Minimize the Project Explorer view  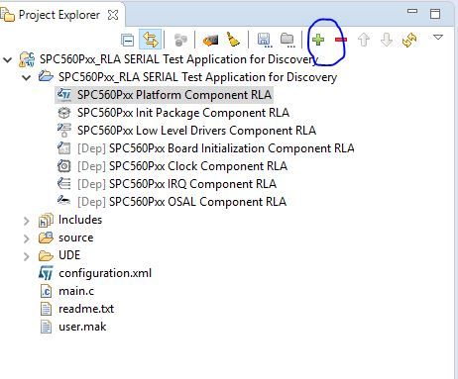click(412, 11)
